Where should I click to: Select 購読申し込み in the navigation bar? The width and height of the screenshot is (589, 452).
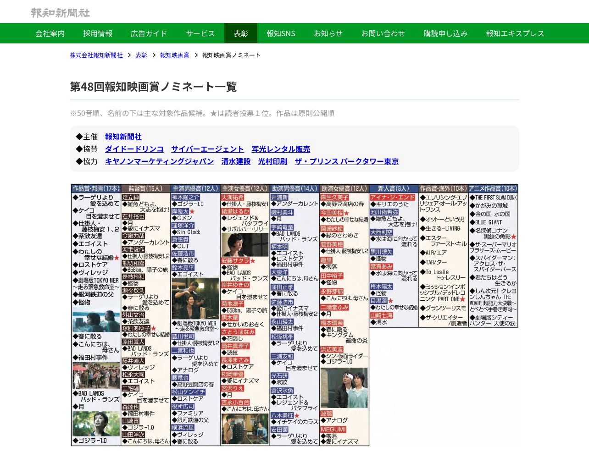point(445,33)
